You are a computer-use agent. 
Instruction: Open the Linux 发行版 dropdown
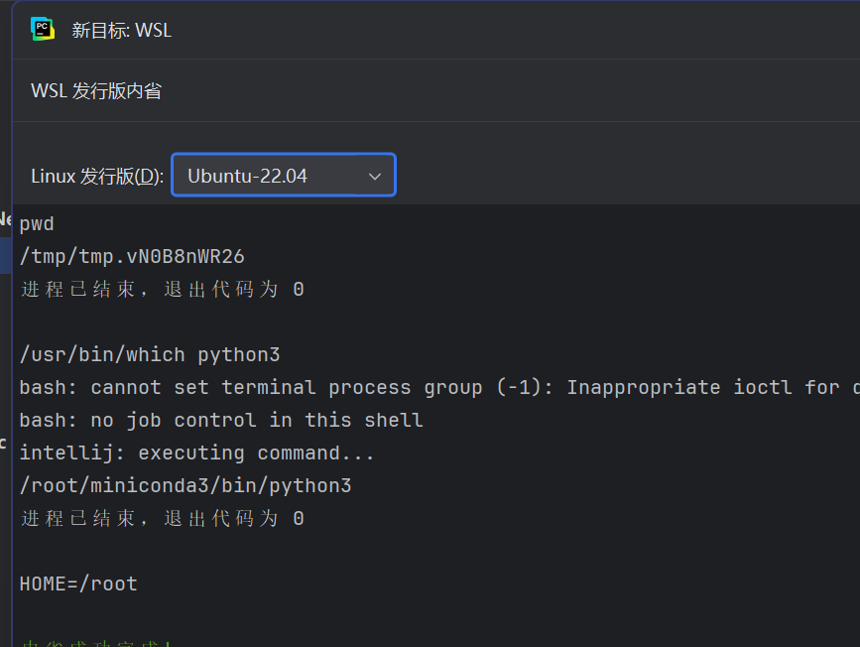[283, 175]
